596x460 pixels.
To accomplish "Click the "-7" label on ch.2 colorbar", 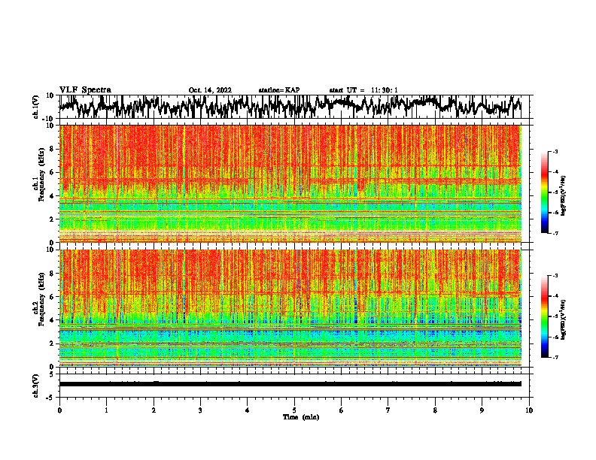I will [x=555, y=358].
